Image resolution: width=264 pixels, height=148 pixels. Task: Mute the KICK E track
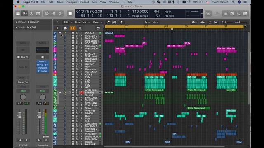click(x=73, y=74)
